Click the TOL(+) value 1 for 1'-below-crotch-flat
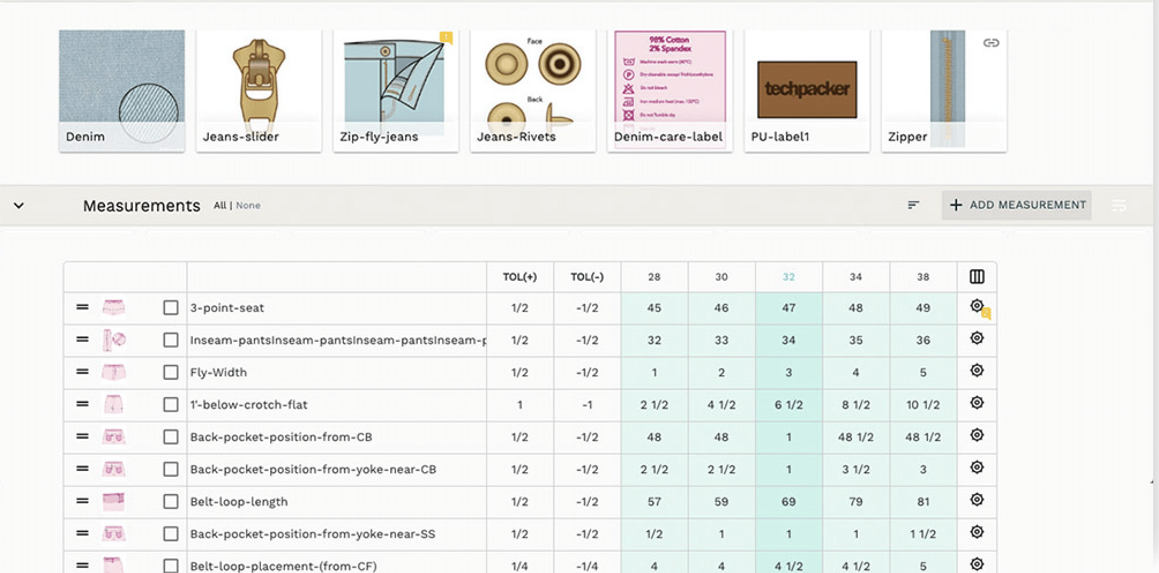1159x573 pixels. (x=519, y=405)
